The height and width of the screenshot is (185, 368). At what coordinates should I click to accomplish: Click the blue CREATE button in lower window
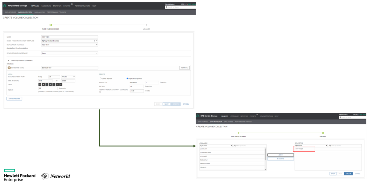click(x=348, y=174)
